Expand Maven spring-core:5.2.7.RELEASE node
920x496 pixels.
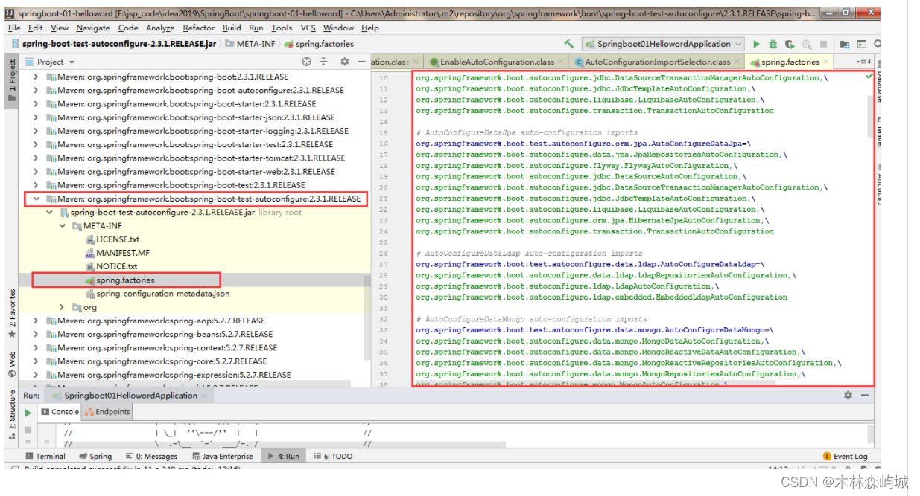coord(36,361)
